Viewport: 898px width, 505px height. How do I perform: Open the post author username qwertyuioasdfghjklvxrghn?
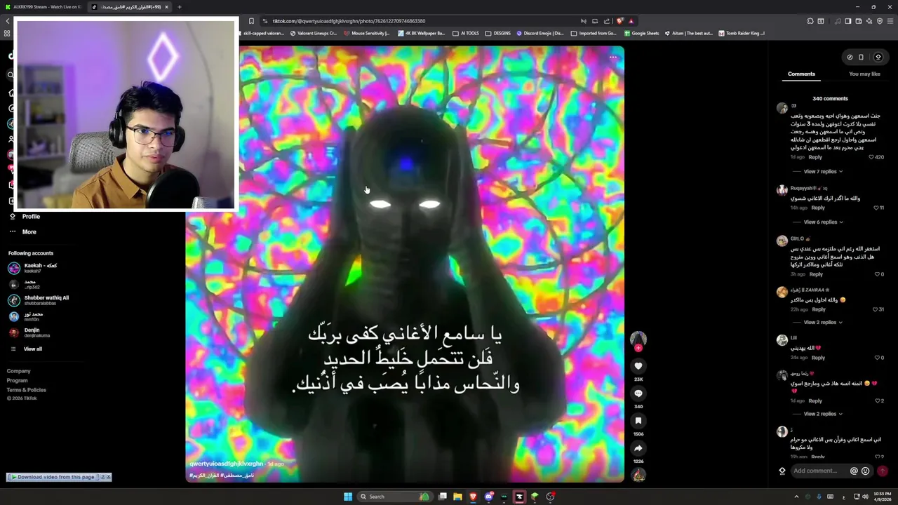coord(226,464)
